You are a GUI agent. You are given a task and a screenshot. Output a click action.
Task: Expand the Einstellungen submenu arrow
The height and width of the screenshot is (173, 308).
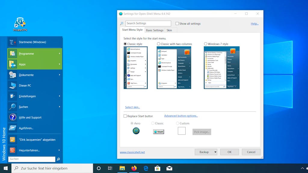60,96
